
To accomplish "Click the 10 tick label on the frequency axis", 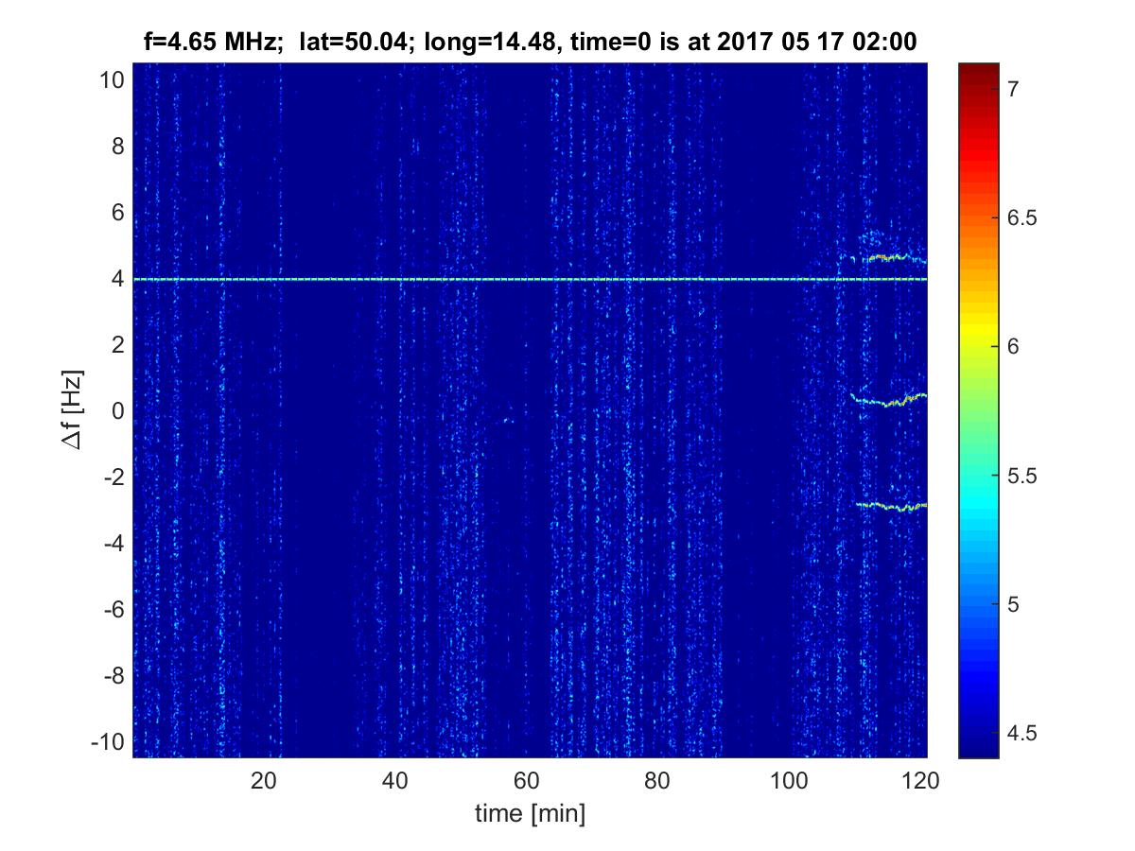I will point(111,80).
